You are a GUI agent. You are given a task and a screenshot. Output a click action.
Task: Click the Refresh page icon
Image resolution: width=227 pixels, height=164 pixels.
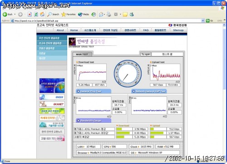[x=36, y=15]
